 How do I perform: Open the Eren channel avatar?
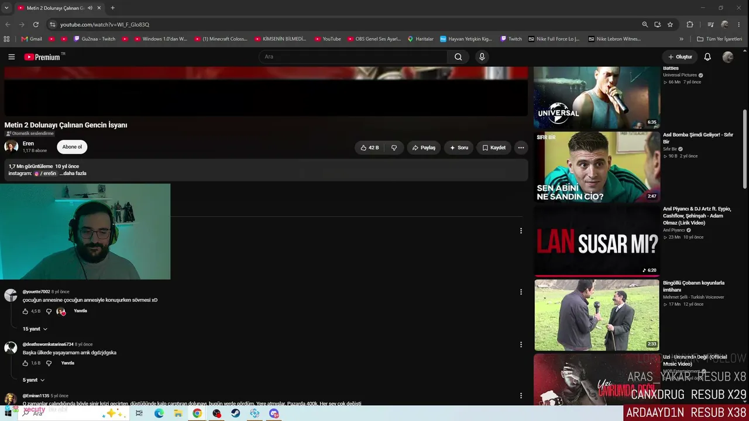tap(11, 147)
